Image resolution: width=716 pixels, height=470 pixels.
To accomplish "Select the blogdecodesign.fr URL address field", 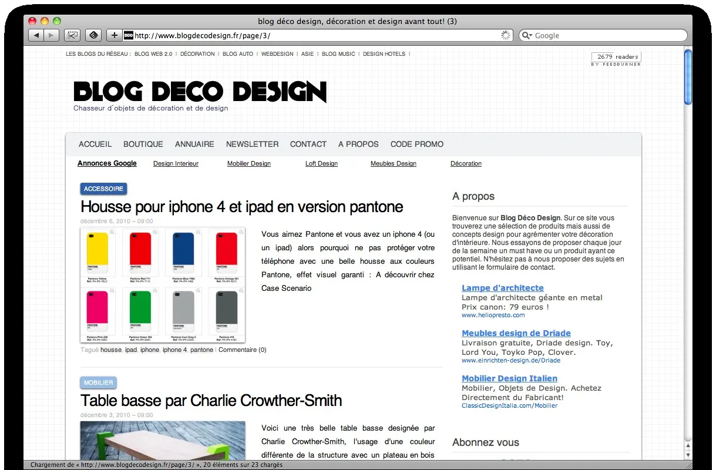I will tap(317, 35).
